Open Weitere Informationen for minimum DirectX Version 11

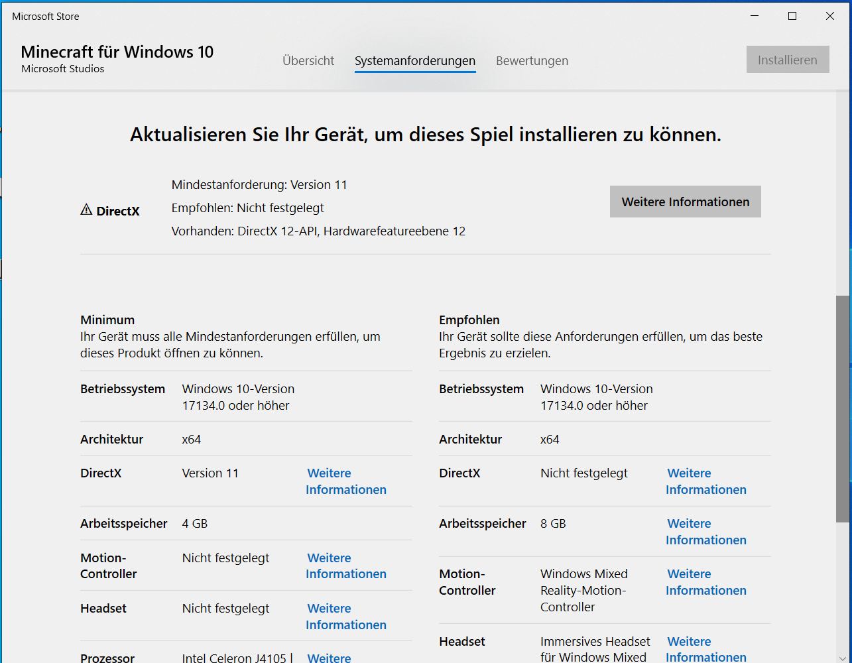346,481
